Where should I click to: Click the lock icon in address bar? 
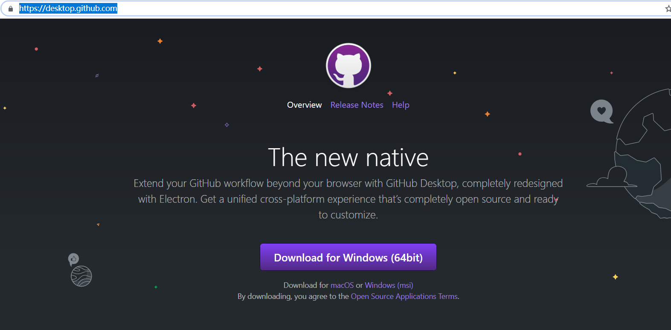click(x=11, y=9)
